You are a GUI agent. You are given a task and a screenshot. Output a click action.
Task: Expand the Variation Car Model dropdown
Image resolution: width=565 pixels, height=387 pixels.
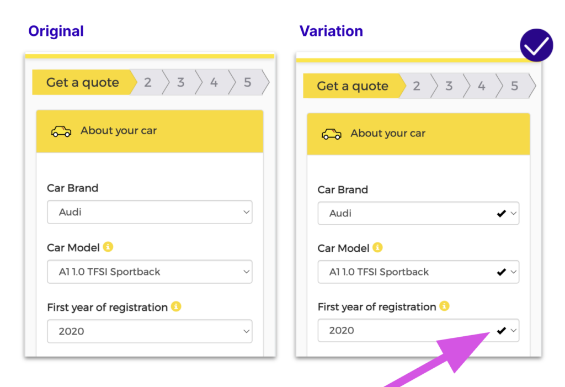tap(514, 272)
